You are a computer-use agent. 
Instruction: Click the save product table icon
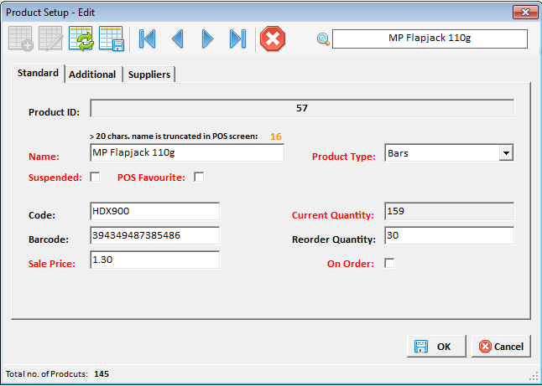point(112,39)
